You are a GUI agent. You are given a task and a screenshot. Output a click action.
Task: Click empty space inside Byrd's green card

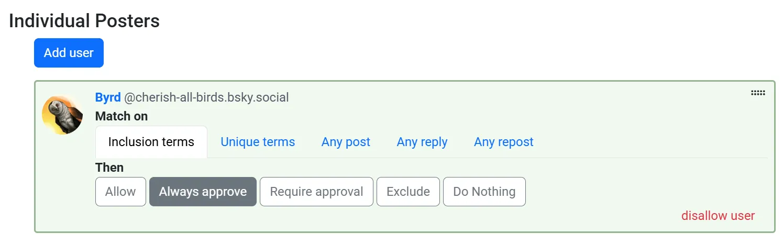point(628,188)
